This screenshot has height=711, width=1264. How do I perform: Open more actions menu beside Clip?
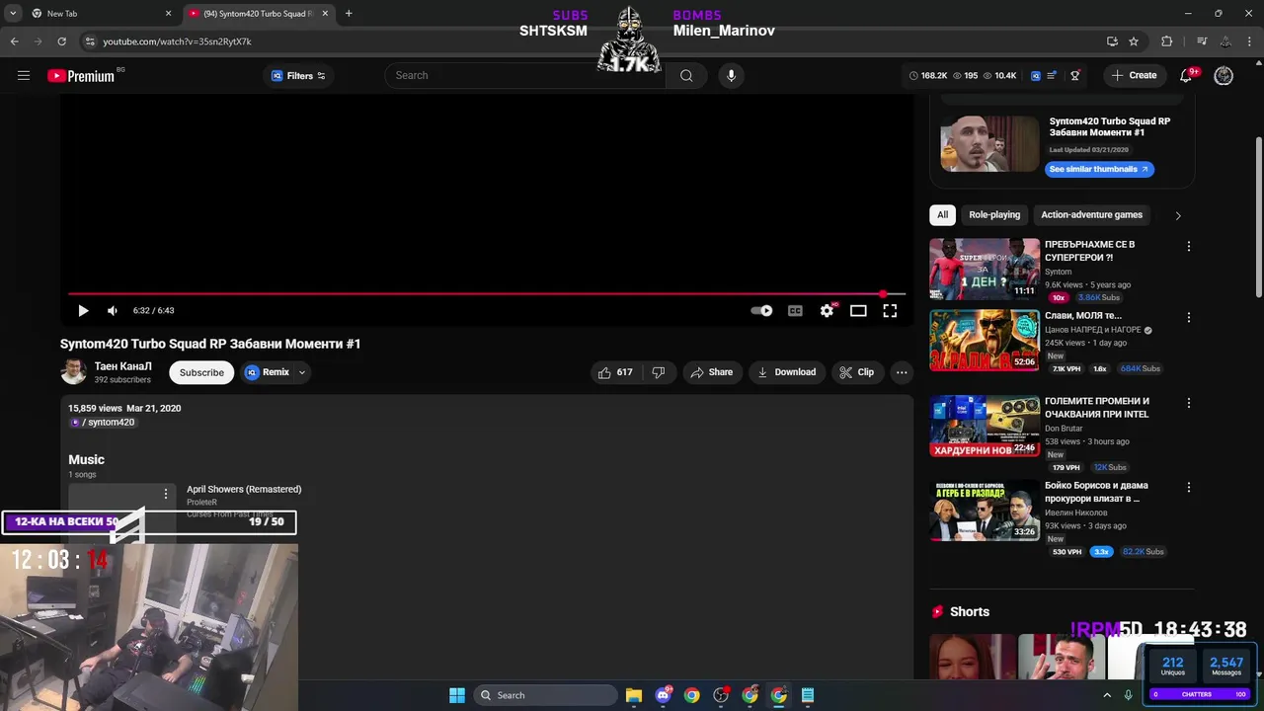pyautogui.click(x=902, y=372)
